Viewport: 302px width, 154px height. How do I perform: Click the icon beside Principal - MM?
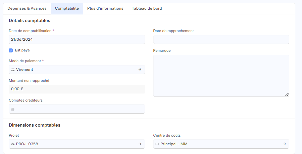tap(157, 144)
